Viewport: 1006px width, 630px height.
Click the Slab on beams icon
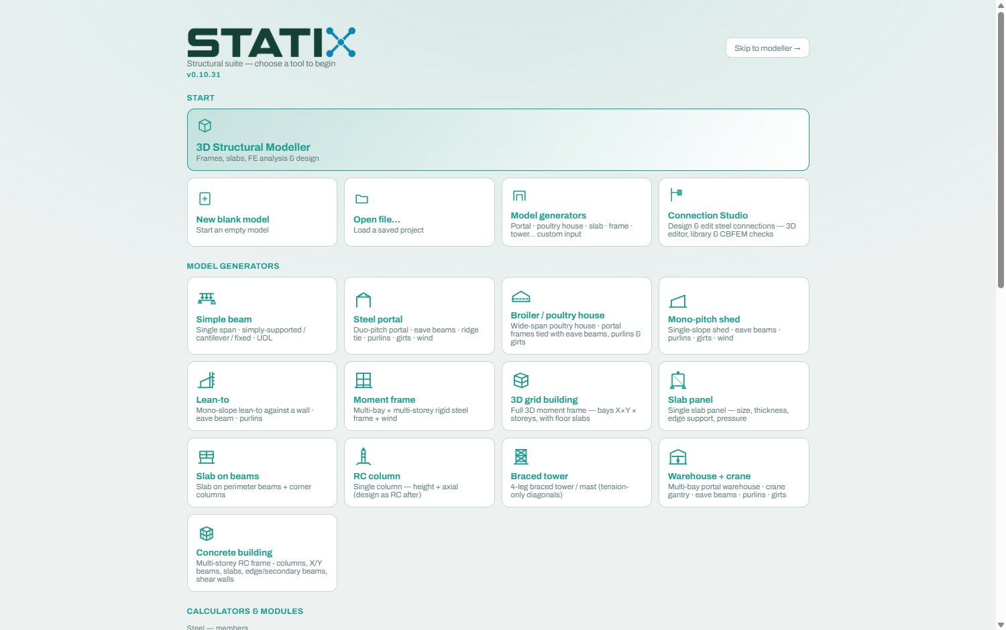(207, 457)
